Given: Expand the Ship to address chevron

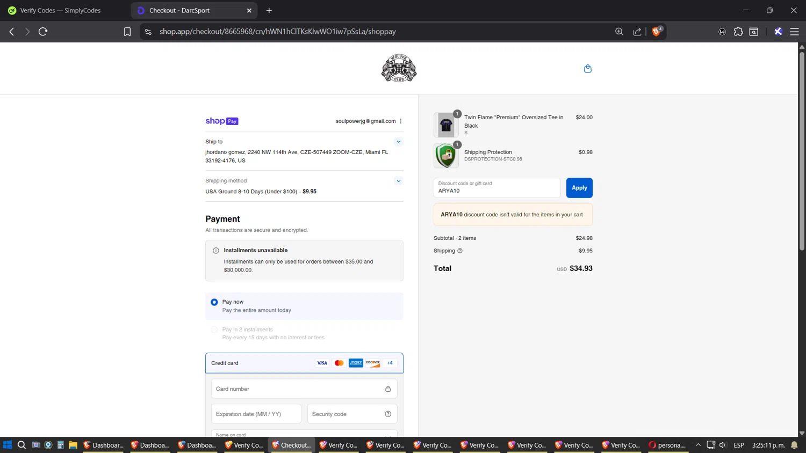Looking at the screenshot, I should coord(399,142).
